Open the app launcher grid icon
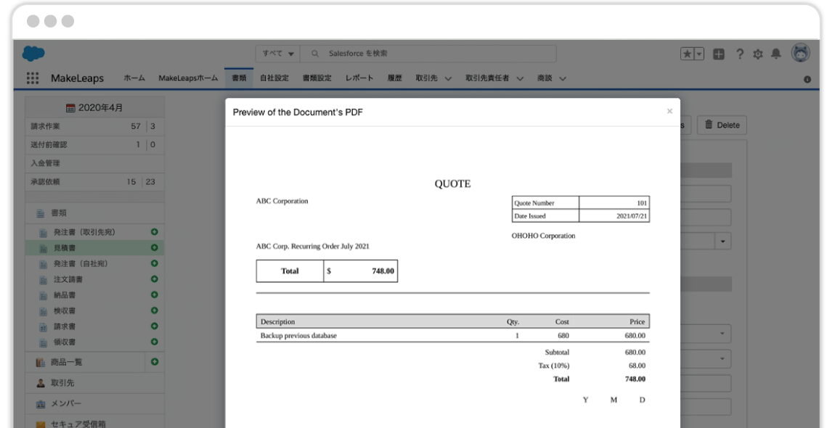 (x=33, y=78)
